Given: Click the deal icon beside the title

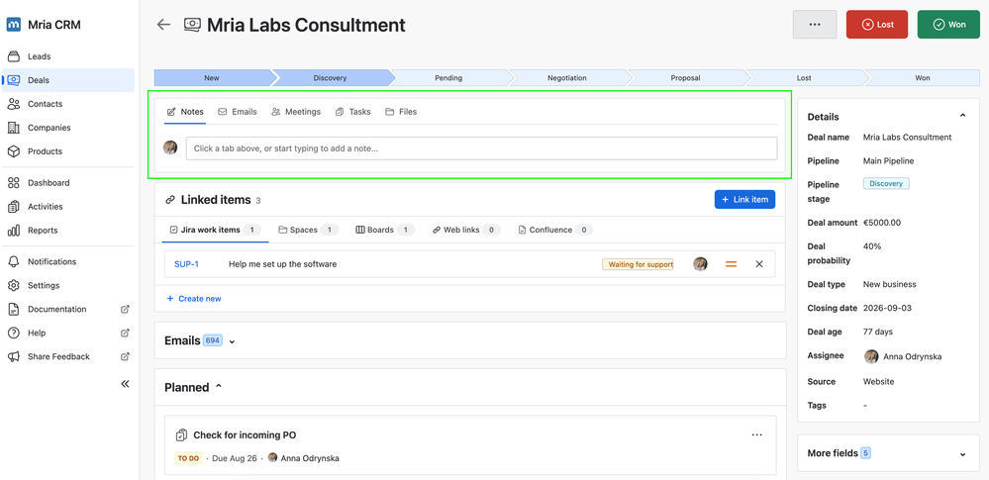Looking at the screenshot, I should [x=192, y=25].
